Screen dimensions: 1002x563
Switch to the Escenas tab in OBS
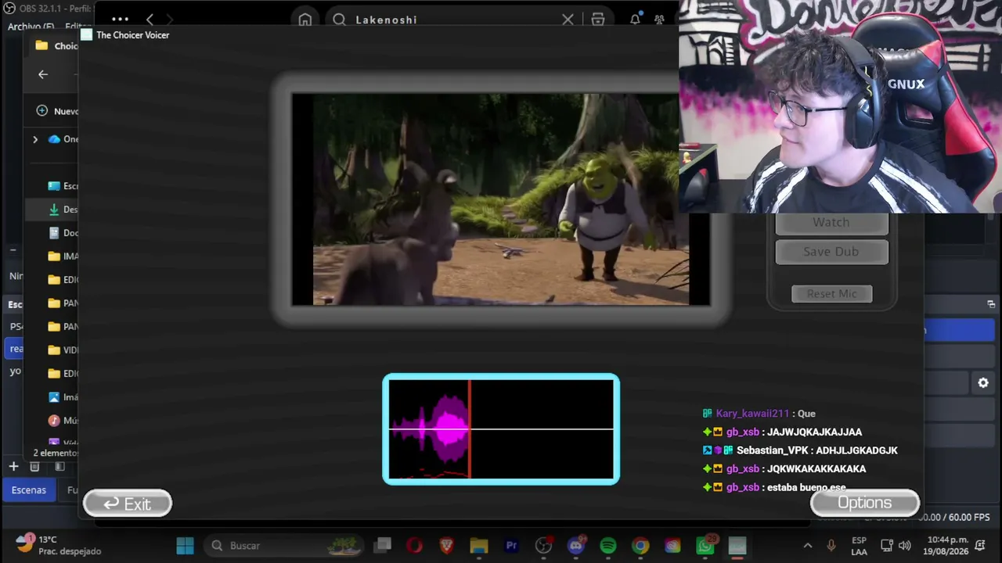point(29,490)
